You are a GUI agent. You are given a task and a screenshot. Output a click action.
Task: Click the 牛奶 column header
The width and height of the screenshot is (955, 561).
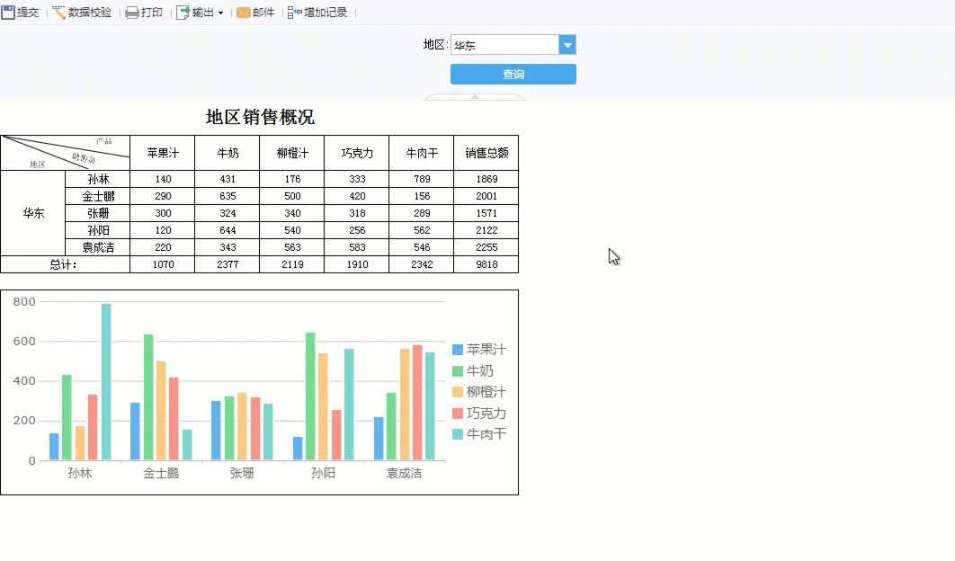pos(228,153)
